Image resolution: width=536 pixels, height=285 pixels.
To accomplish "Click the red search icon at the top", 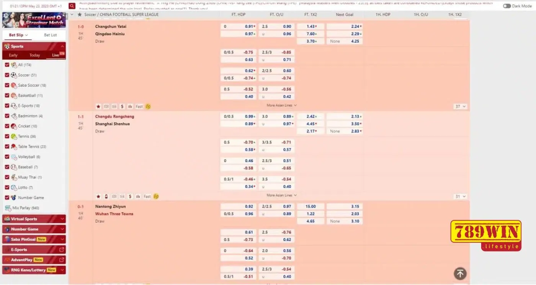I will click(71, 6).
